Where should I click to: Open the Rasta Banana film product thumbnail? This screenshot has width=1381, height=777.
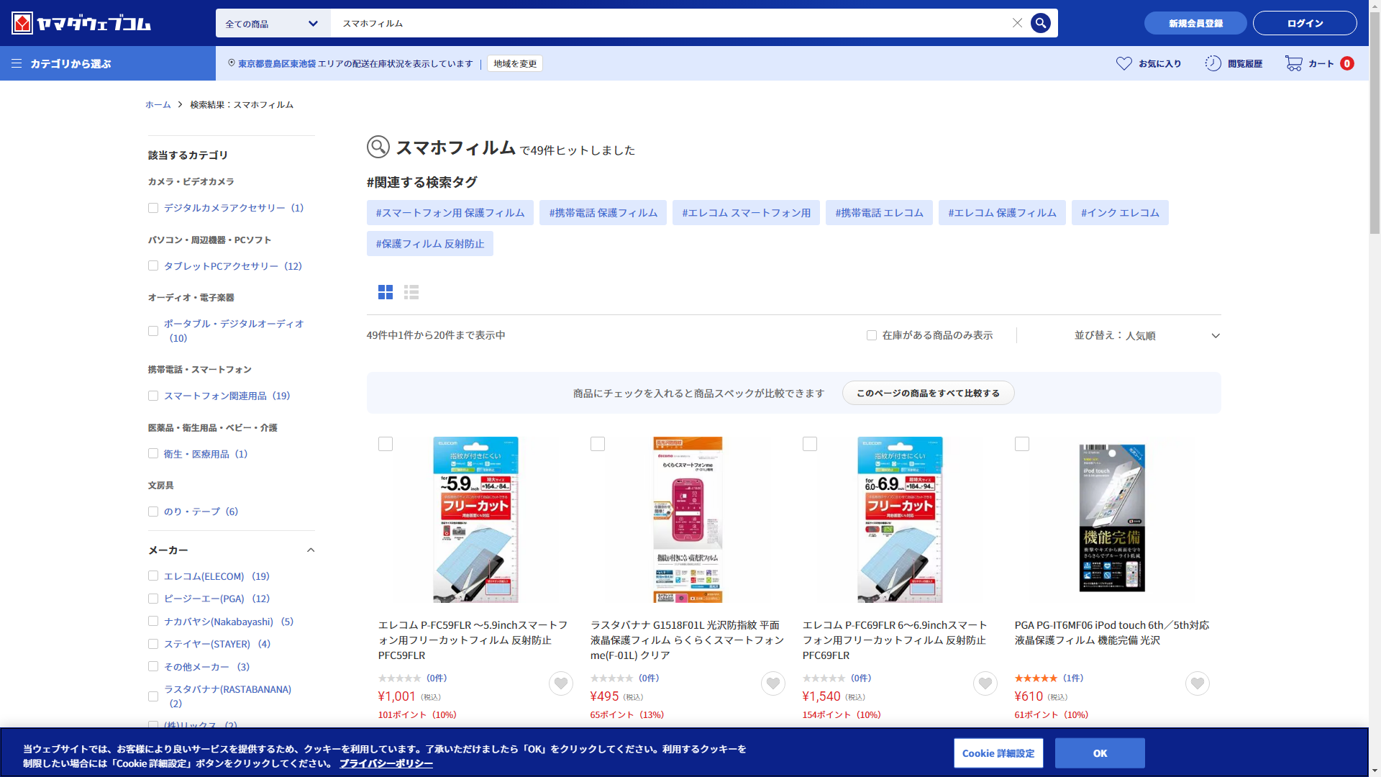coord(687,519)
